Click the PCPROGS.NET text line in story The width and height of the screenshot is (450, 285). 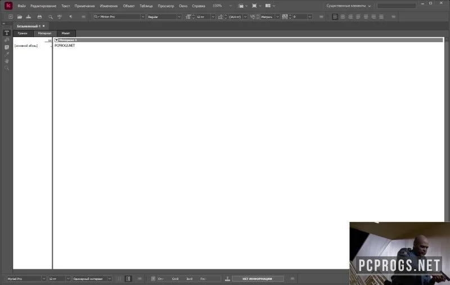(65, 46)
